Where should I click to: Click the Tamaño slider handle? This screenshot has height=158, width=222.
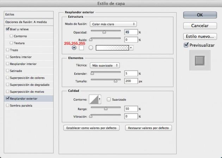point(116,81)
